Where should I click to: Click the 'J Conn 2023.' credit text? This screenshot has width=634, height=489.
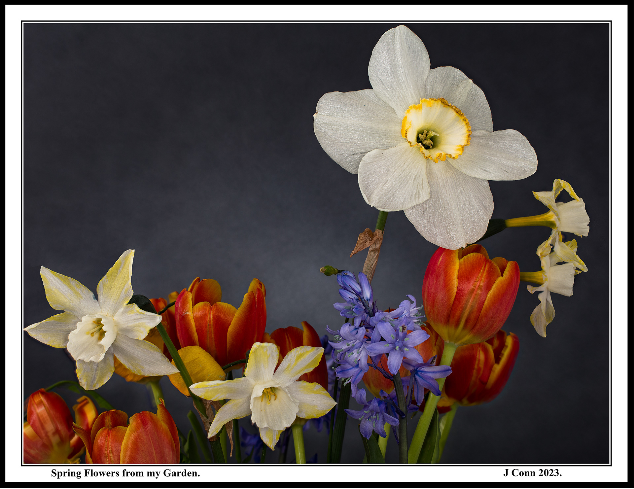click(x=532, y=473)
